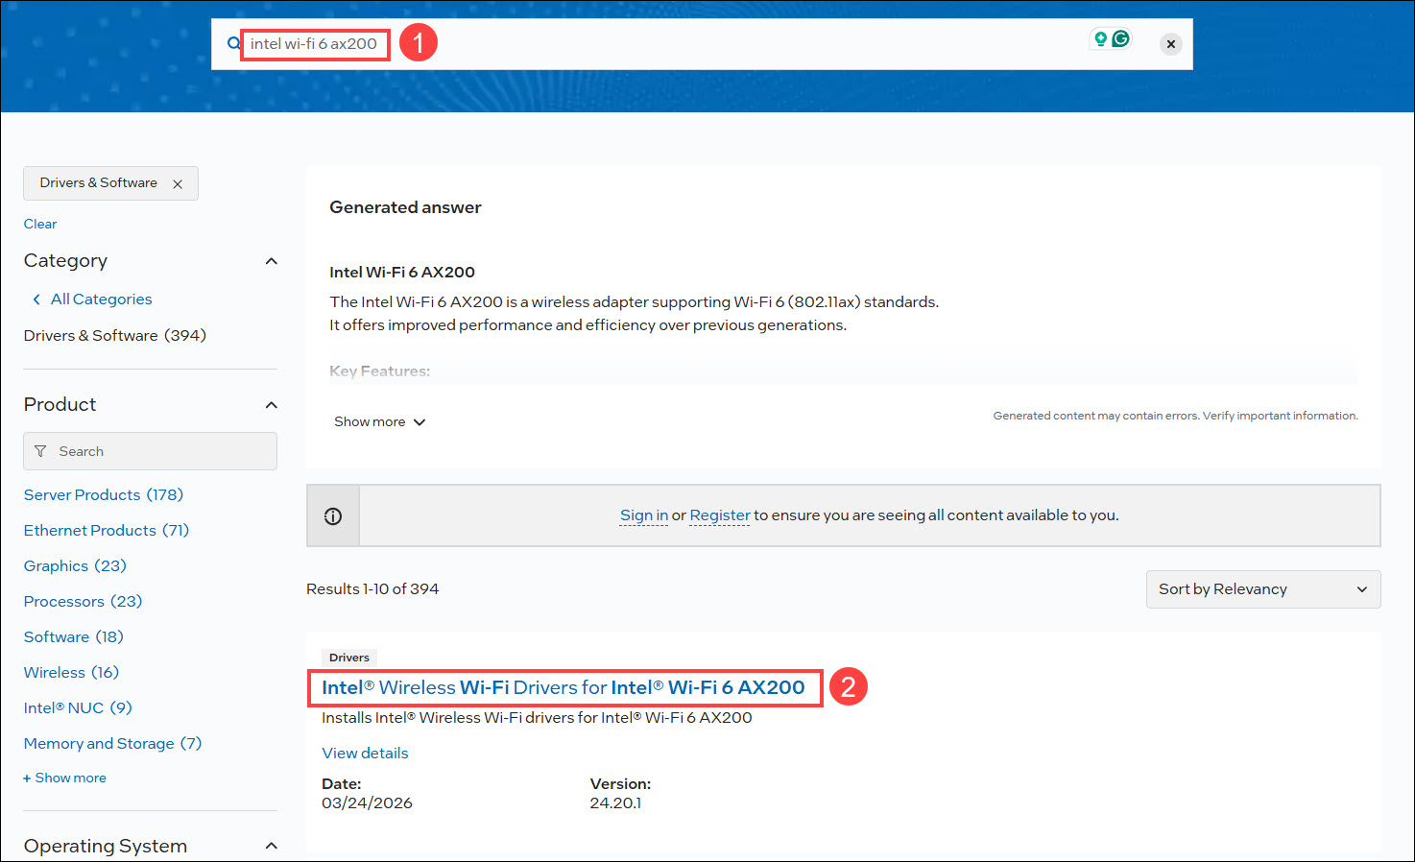Filter by Ethernet Products (71)
Image resolution: width=1415 pixels, height=862 pixels.
(107, 531)
